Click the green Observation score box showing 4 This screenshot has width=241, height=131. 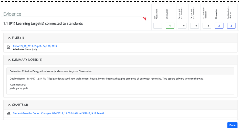click(170, 26)
